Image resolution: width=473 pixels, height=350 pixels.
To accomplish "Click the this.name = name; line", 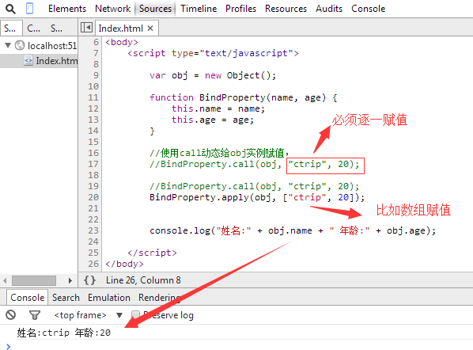I will click(x=218, y=108).
